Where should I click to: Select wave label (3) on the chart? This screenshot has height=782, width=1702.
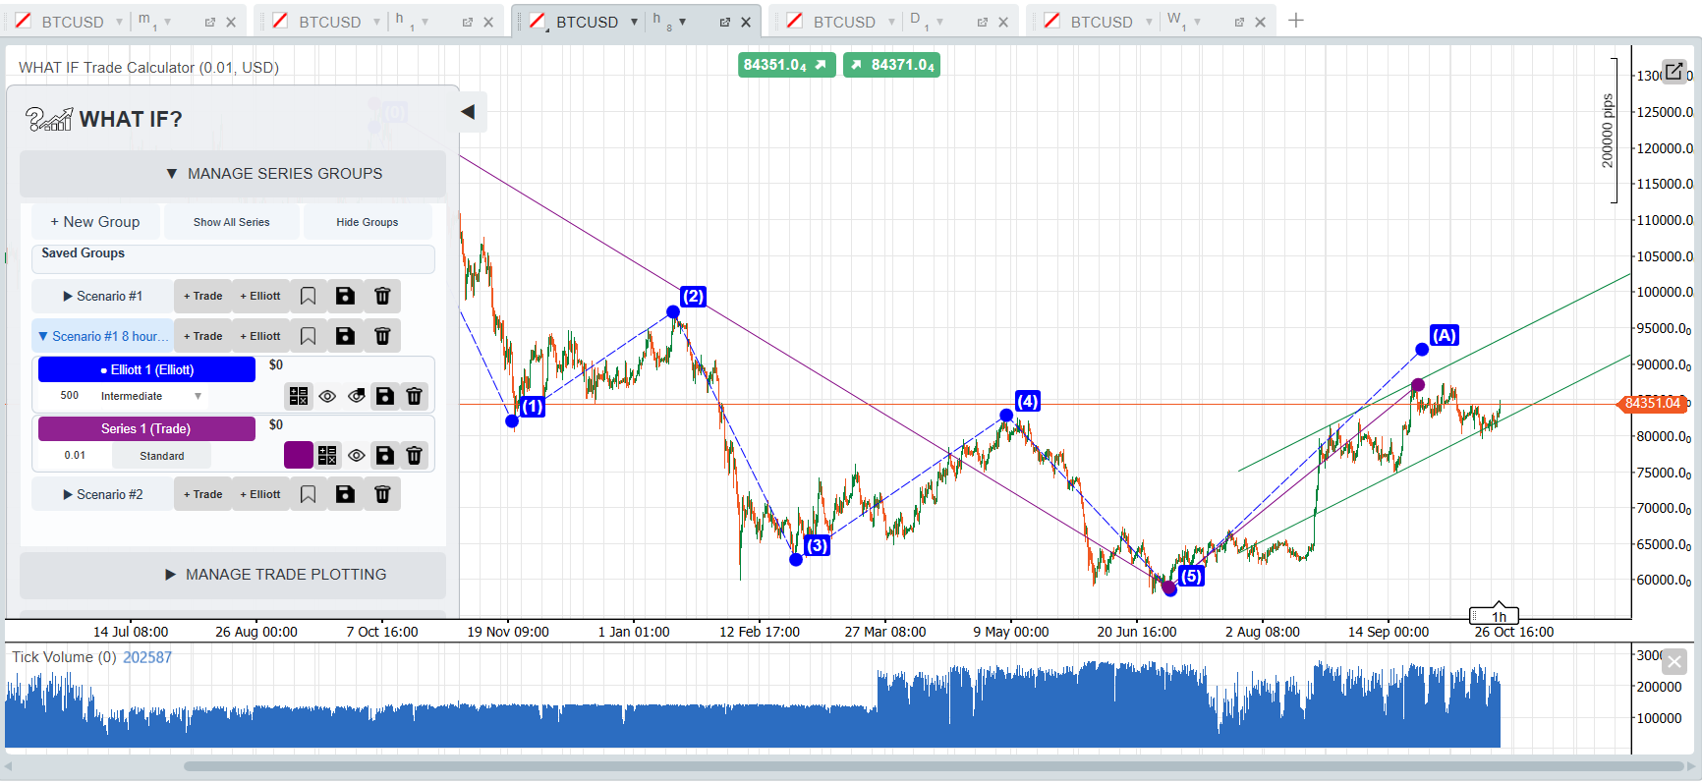click(x=817, y=545)
